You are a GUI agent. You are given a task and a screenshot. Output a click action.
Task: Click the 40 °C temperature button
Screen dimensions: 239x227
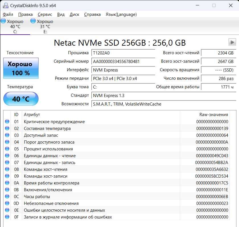pyautogui.click(x=21, y=99)
